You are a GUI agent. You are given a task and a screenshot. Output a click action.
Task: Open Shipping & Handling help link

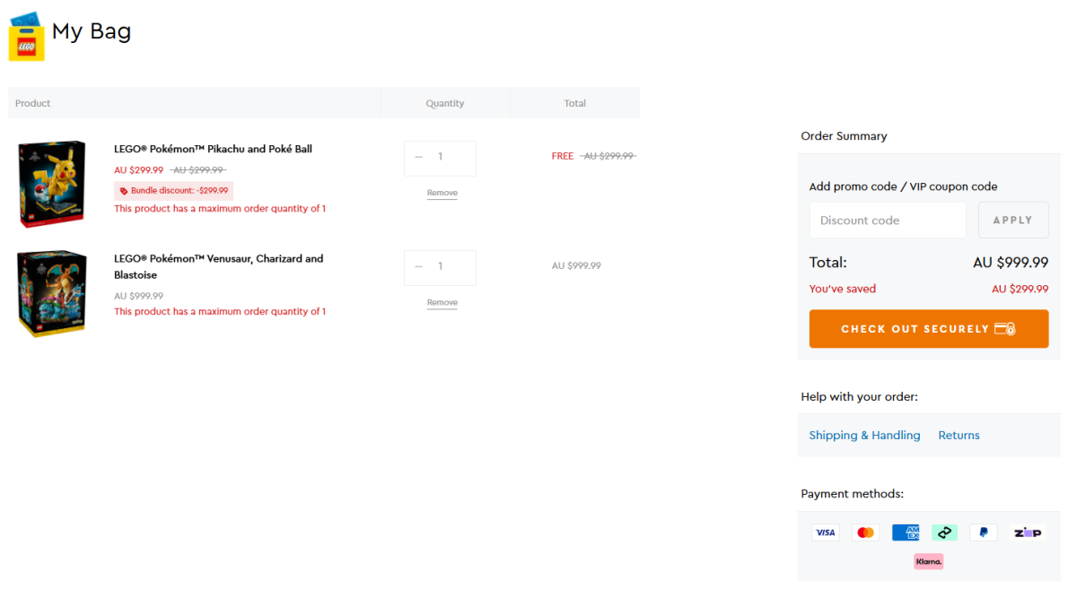[x=865, y=435]
